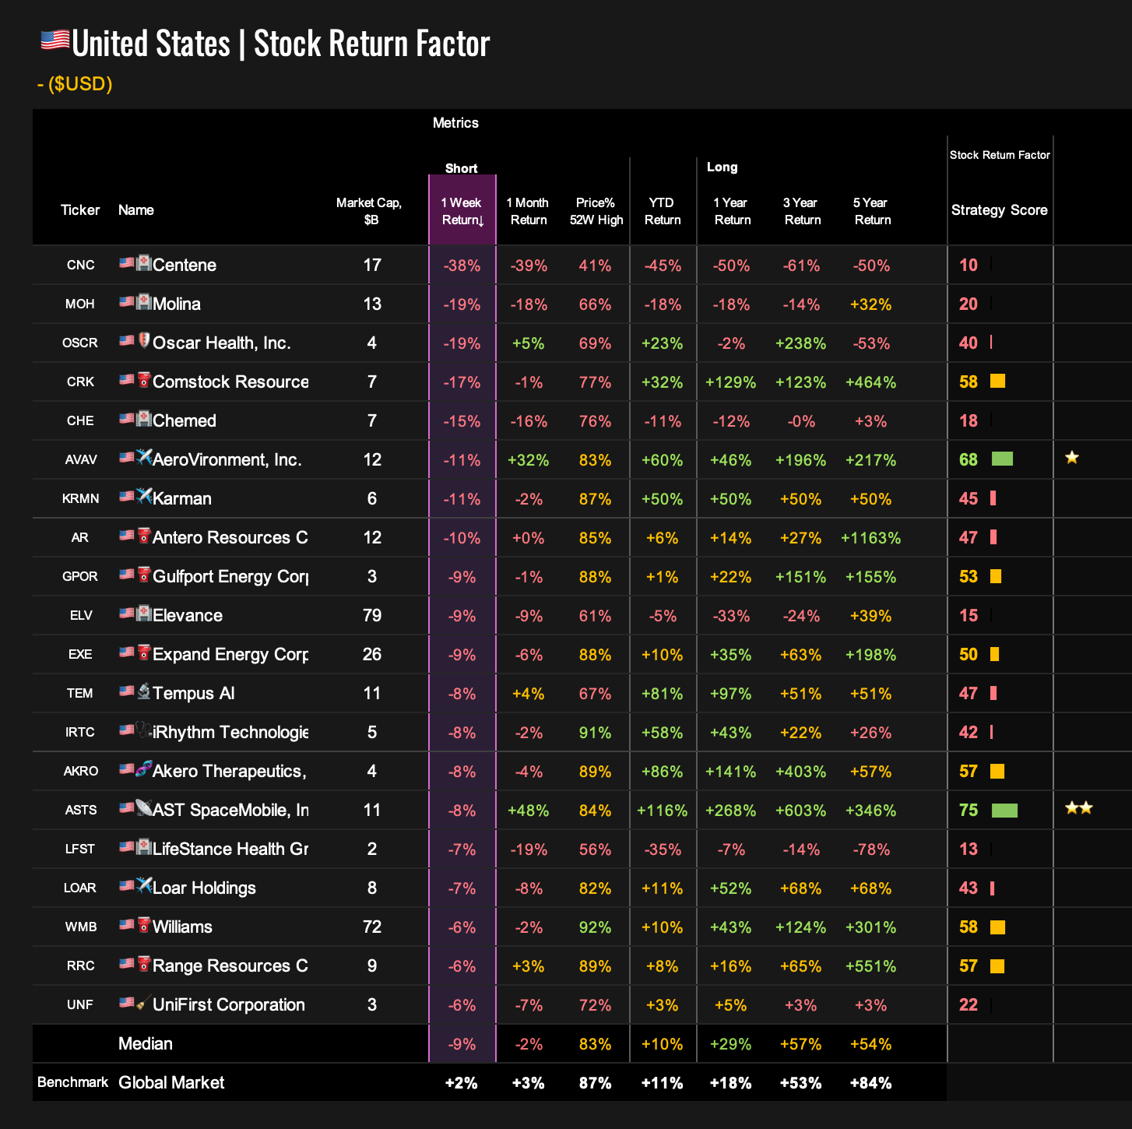
Task: Click the Tempus AI company name
Action: [193, 693]
